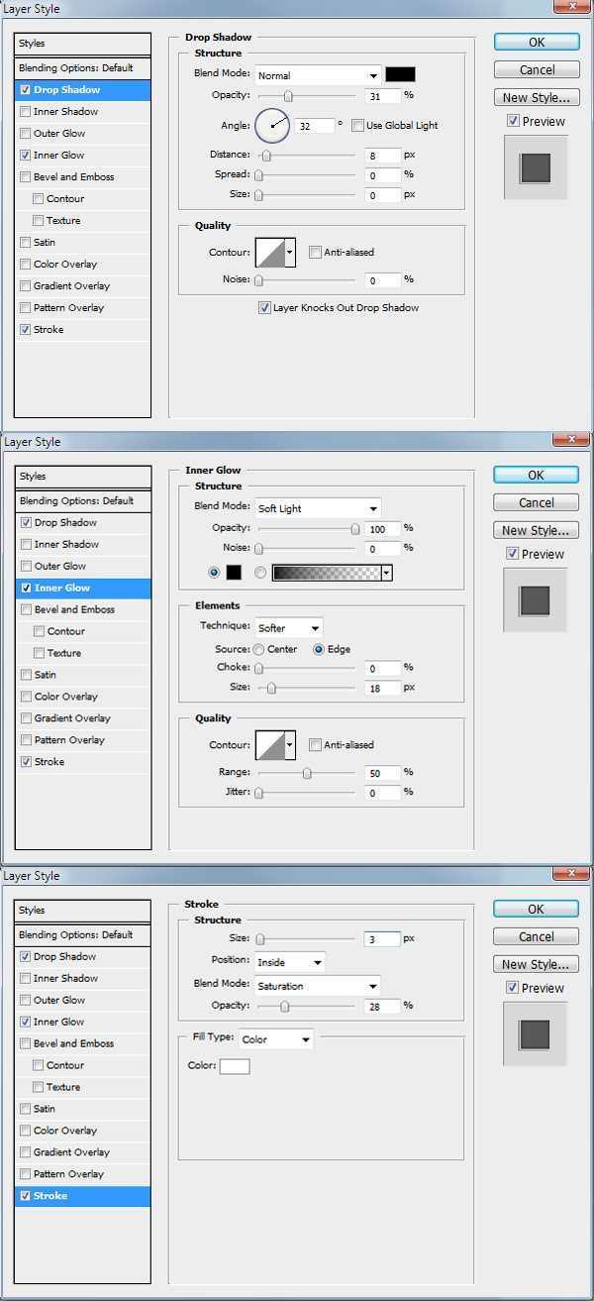Click the preview thumbnail in the Stroke dialog
The width and height of the screenshot is (594, 1301).
[x=535, y=1033]
